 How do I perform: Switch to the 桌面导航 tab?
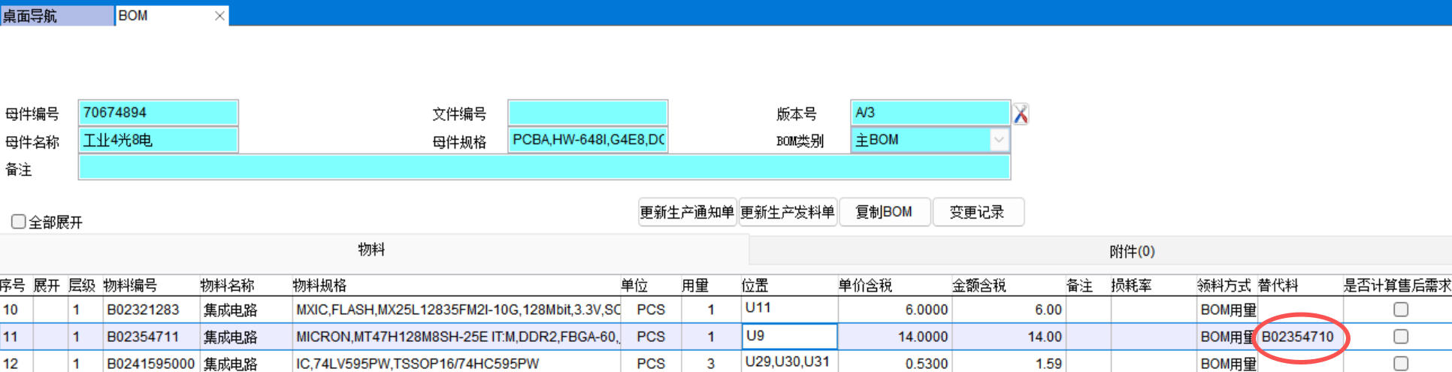[x=56, y=16]
